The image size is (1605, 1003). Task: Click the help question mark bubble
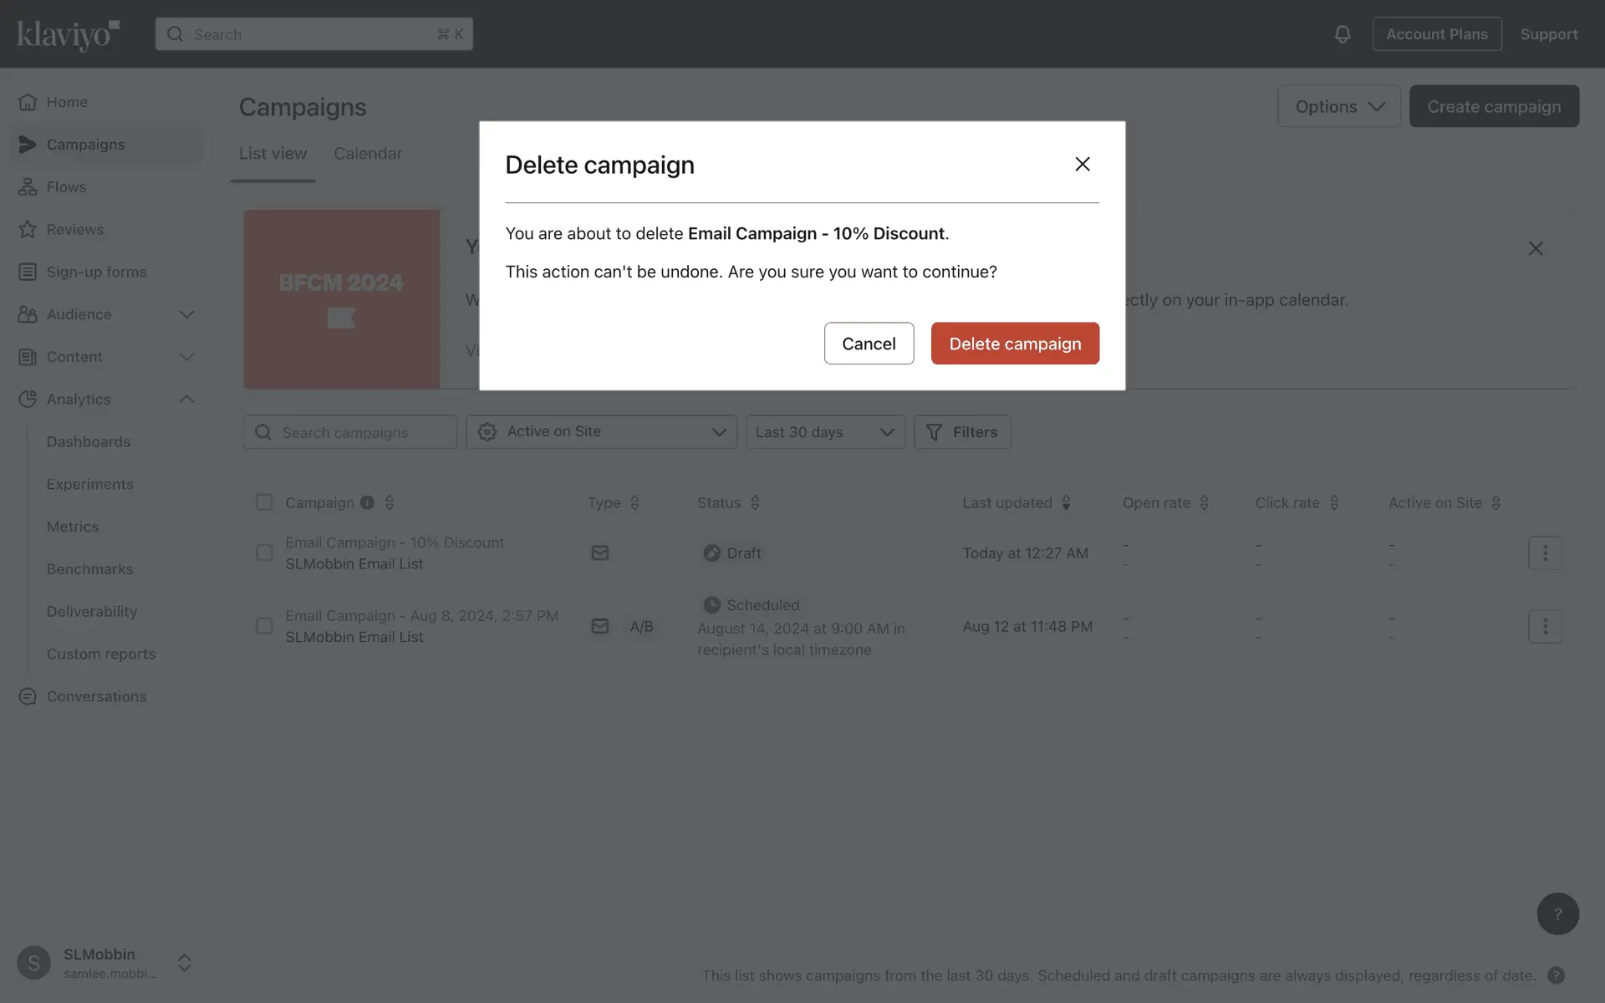click(x=1557, y=914)
